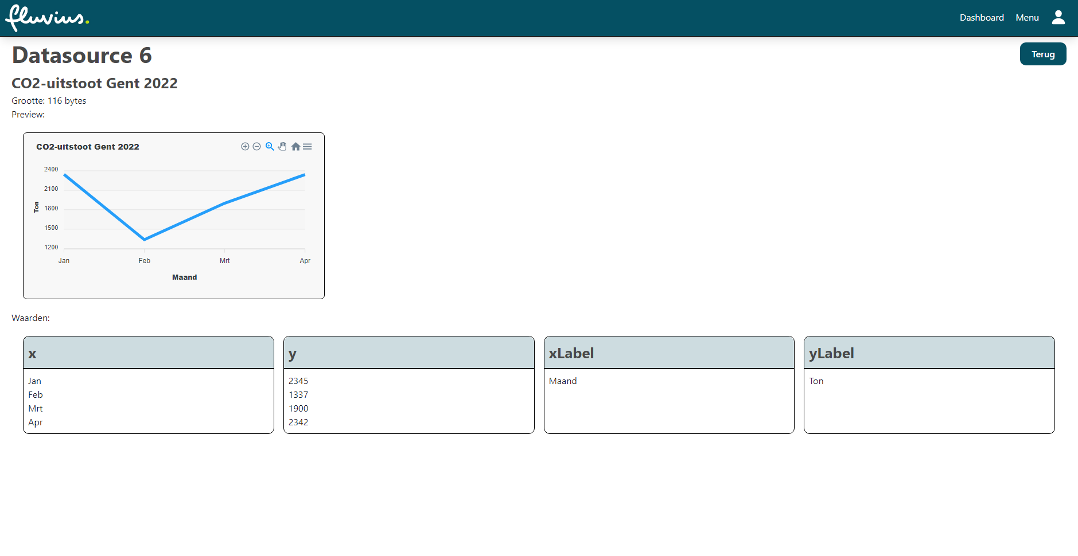1078x556 pixels.
Task: Click the zoom out icon on the chart
Action: click(x=256, y=146)
